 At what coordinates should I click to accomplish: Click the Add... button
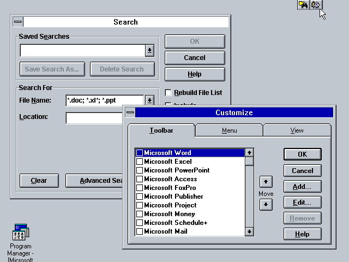click(303, 187)
